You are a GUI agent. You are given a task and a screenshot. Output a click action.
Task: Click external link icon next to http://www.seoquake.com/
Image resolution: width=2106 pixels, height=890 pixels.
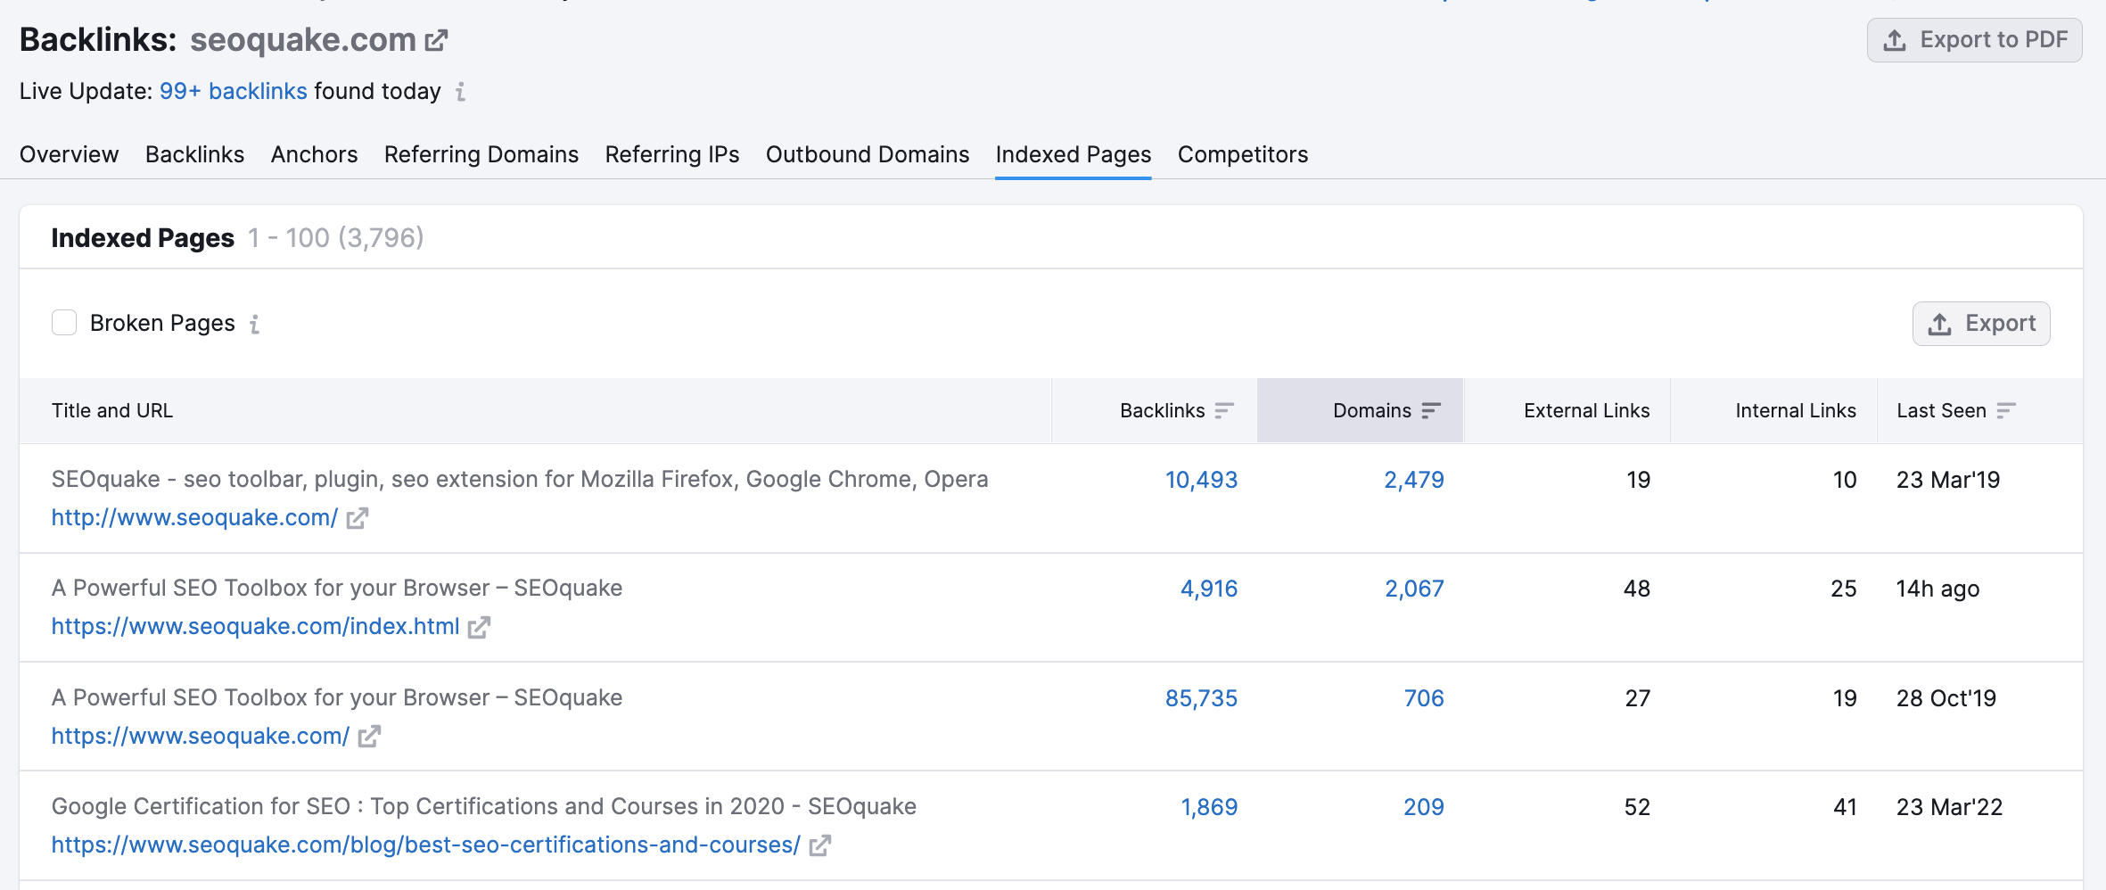(x=357, y=517)
